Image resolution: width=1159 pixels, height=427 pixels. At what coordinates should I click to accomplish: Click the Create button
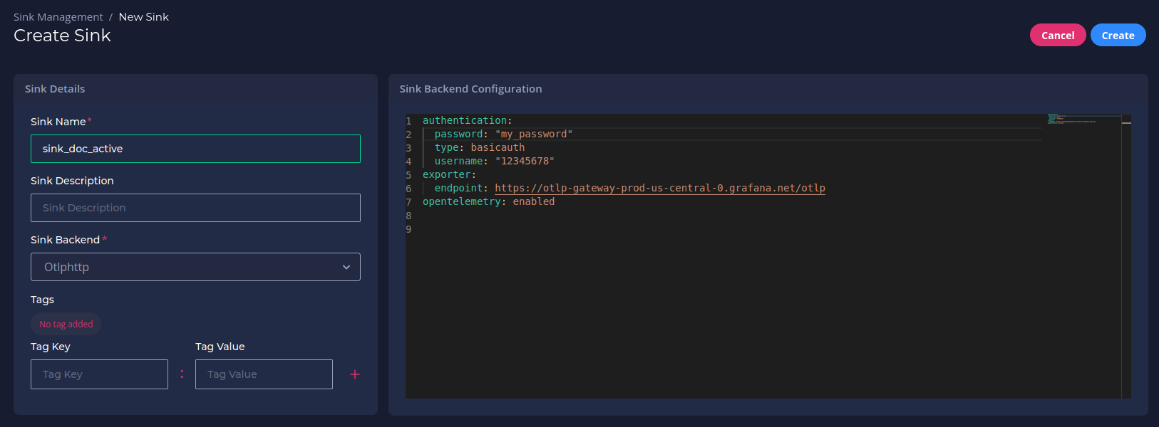1118,35
